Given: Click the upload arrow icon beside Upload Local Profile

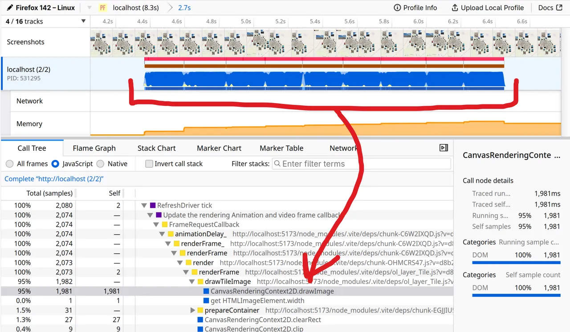Looking at the screenshot, I should pyautogui.click(x=454, y=8).
